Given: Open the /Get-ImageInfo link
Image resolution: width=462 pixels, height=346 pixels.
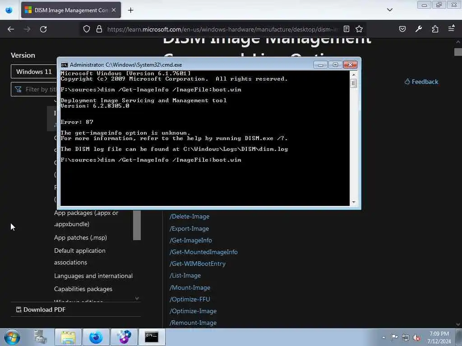Looking at the screenshot, I should 191,241.
